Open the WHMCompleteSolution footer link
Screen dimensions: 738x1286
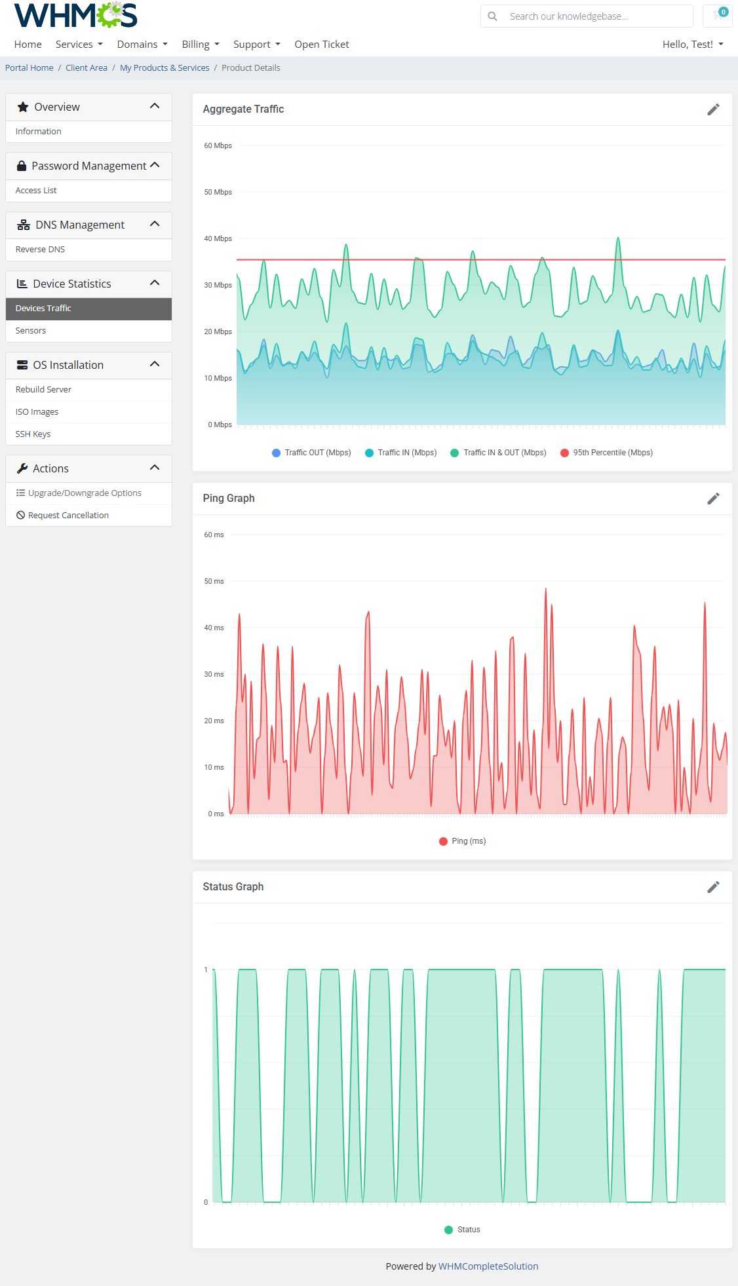pos(488,1266)
